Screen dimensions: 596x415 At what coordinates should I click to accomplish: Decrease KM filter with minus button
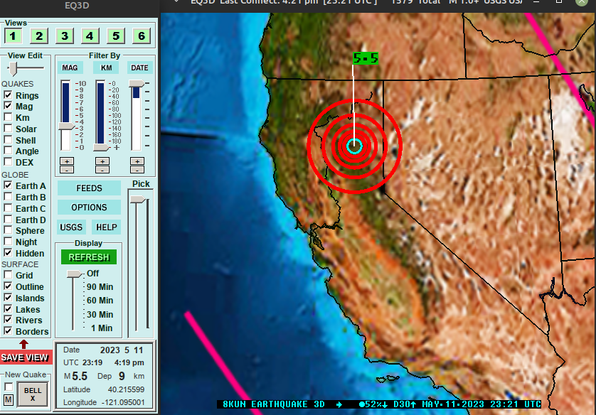102,169
